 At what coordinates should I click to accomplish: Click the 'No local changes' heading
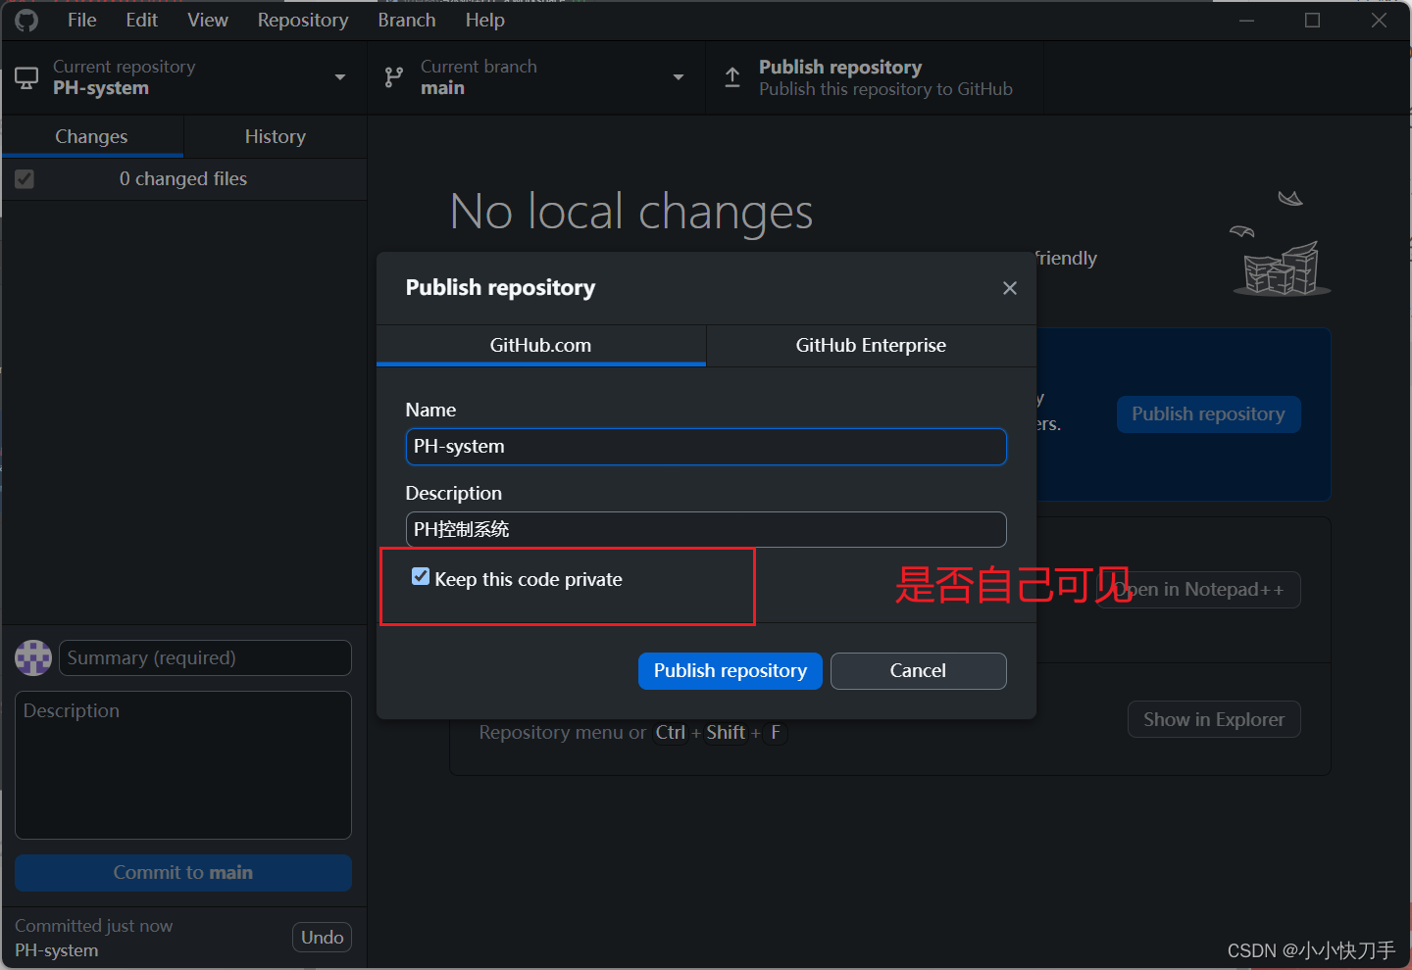631,212
